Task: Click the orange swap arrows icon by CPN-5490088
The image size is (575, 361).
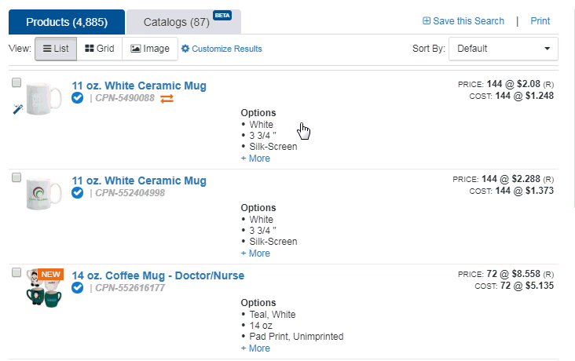Action: [x=167, y=99]
